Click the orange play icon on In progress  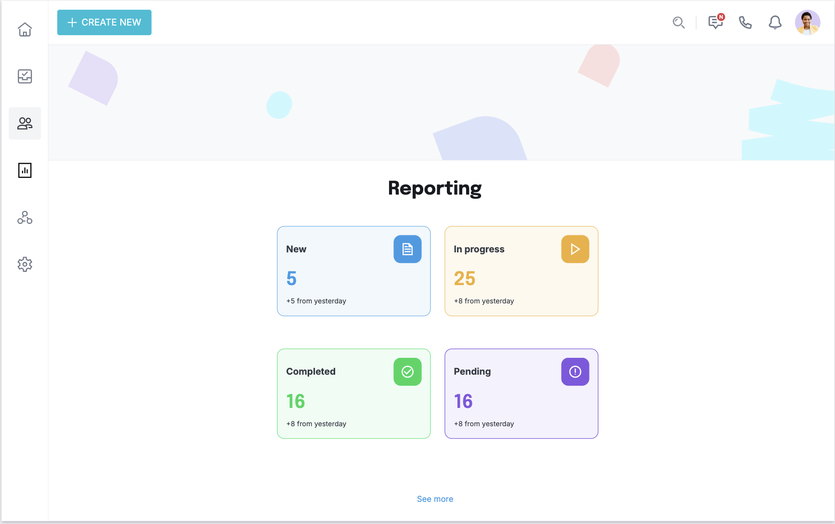[x=575, y=249]
